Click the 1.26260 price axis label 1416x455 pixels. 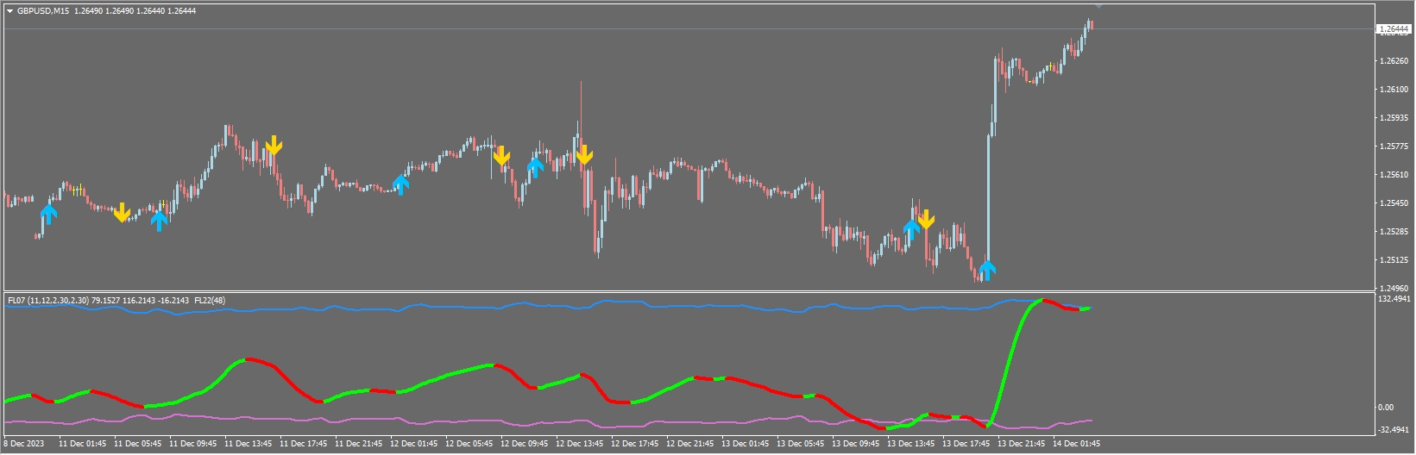coord(1393,61)
